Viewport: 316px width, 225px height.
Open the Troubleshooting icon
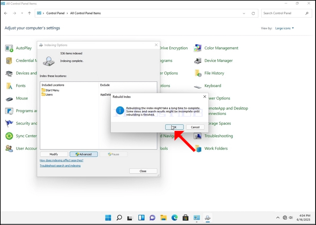(x=197, y=136)
